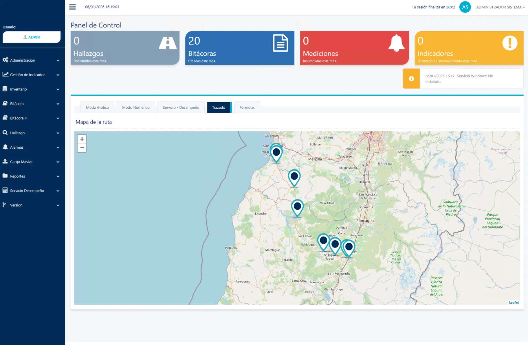The image size is (528, 345).
Task: Click the map marker near Peumo
Action: click(x=323, y=242)
